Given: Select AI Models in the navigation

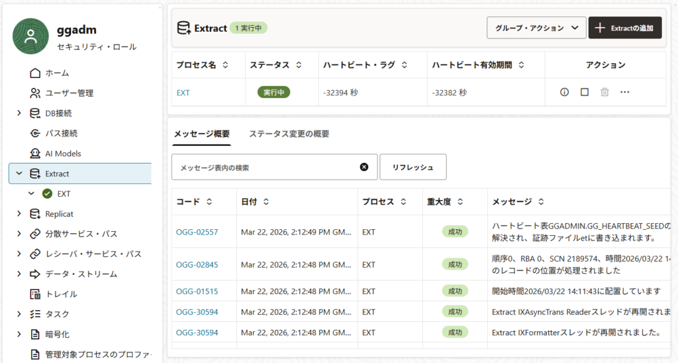Looking at the screenshot, I should click(x=63, y=153).
